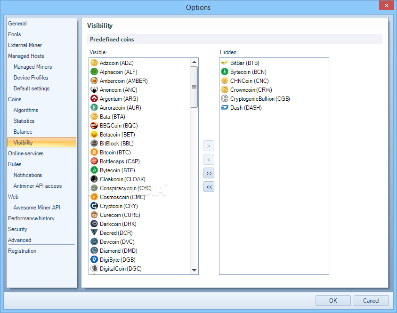The image size is (397, 313).
Task: Click the Devcoin (DVC) icon
Action: [x=94, y=241]
